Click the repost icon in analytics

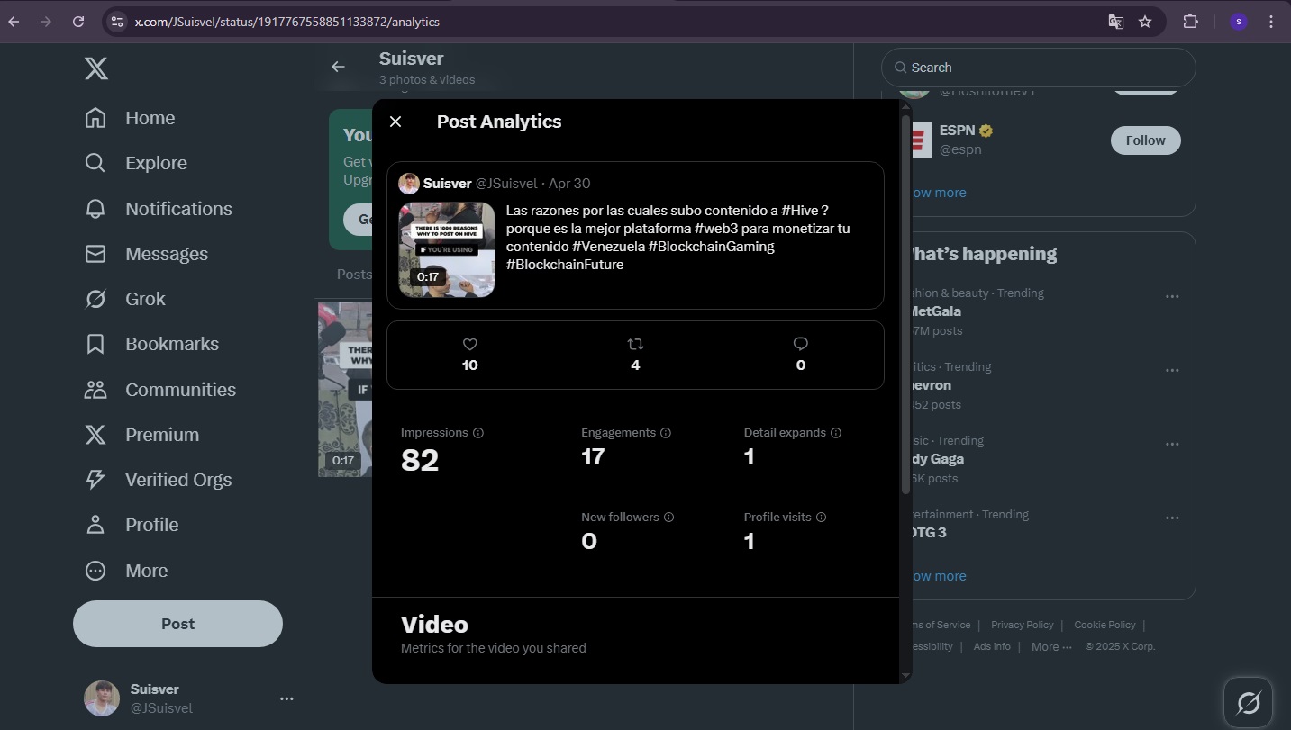[635, 344]
